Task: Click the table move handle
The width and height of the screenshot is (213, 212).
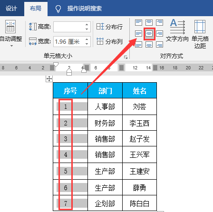Action: 49,79
